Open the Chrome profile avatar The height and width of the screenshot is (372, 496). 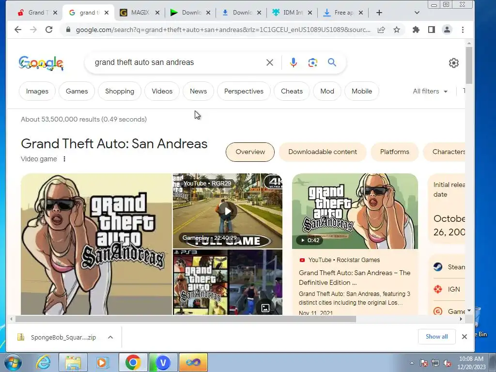[447, 30]
